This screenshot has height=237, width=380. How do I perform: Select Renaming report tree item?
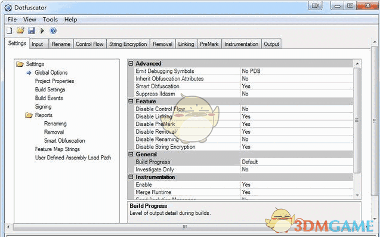tap(55, 124)
